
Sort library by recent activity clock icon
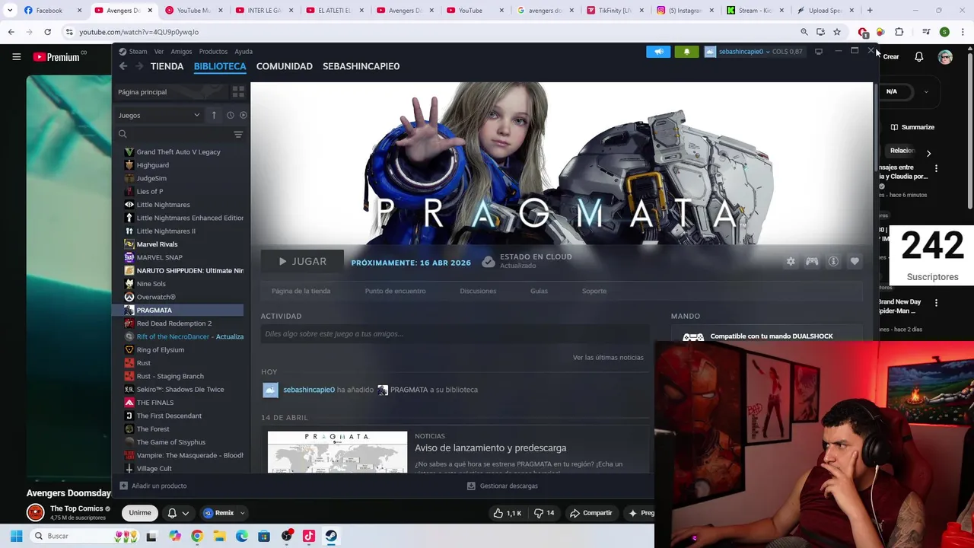point(230,115)
